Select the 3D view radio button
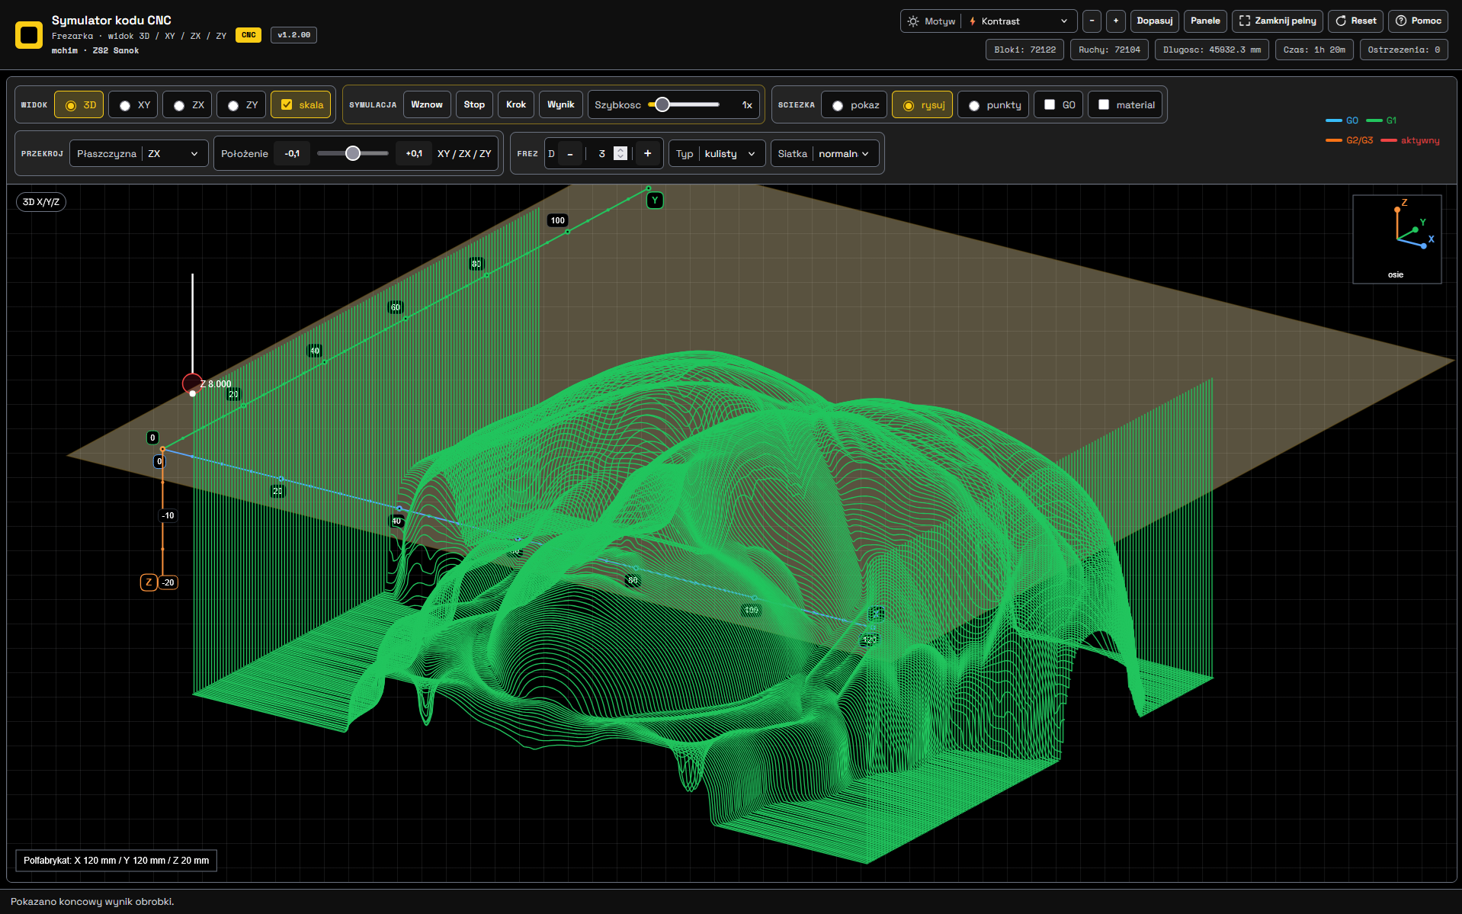This screenshot has width=1462, height=914. click(x=80, y=105)
